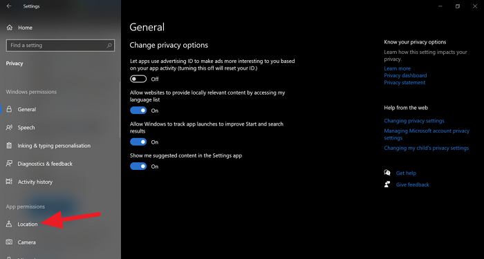484x259 pixels.
Task: Click the sidebar vertical scrollbar
Action: tap(120, 110)
